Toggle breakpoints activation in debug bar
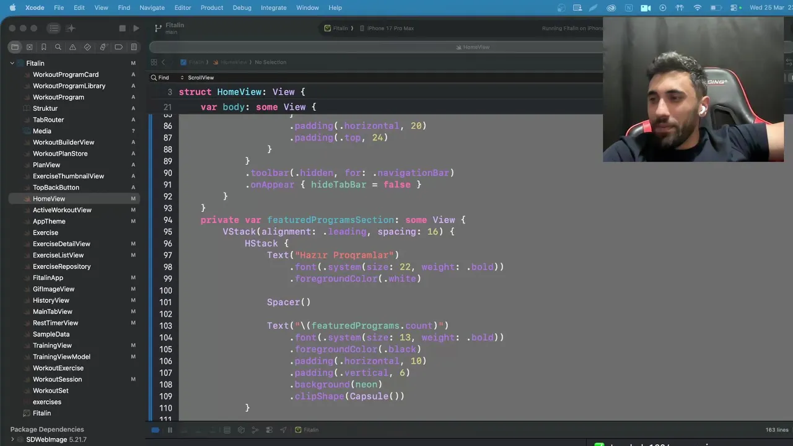793x446 pixels. click(x=155, y=430)
